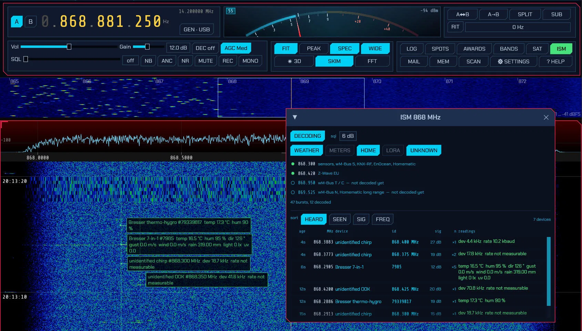Toggle the LORA decoder filter
The width and height of the screenshot is (582, 331).
393,151
